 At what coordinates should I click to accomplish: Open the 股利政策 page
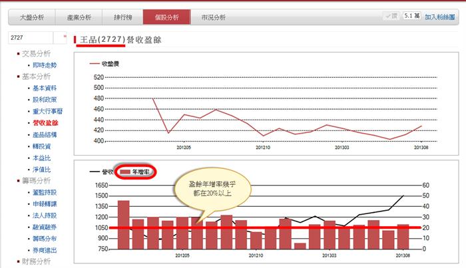coord(45,100)
